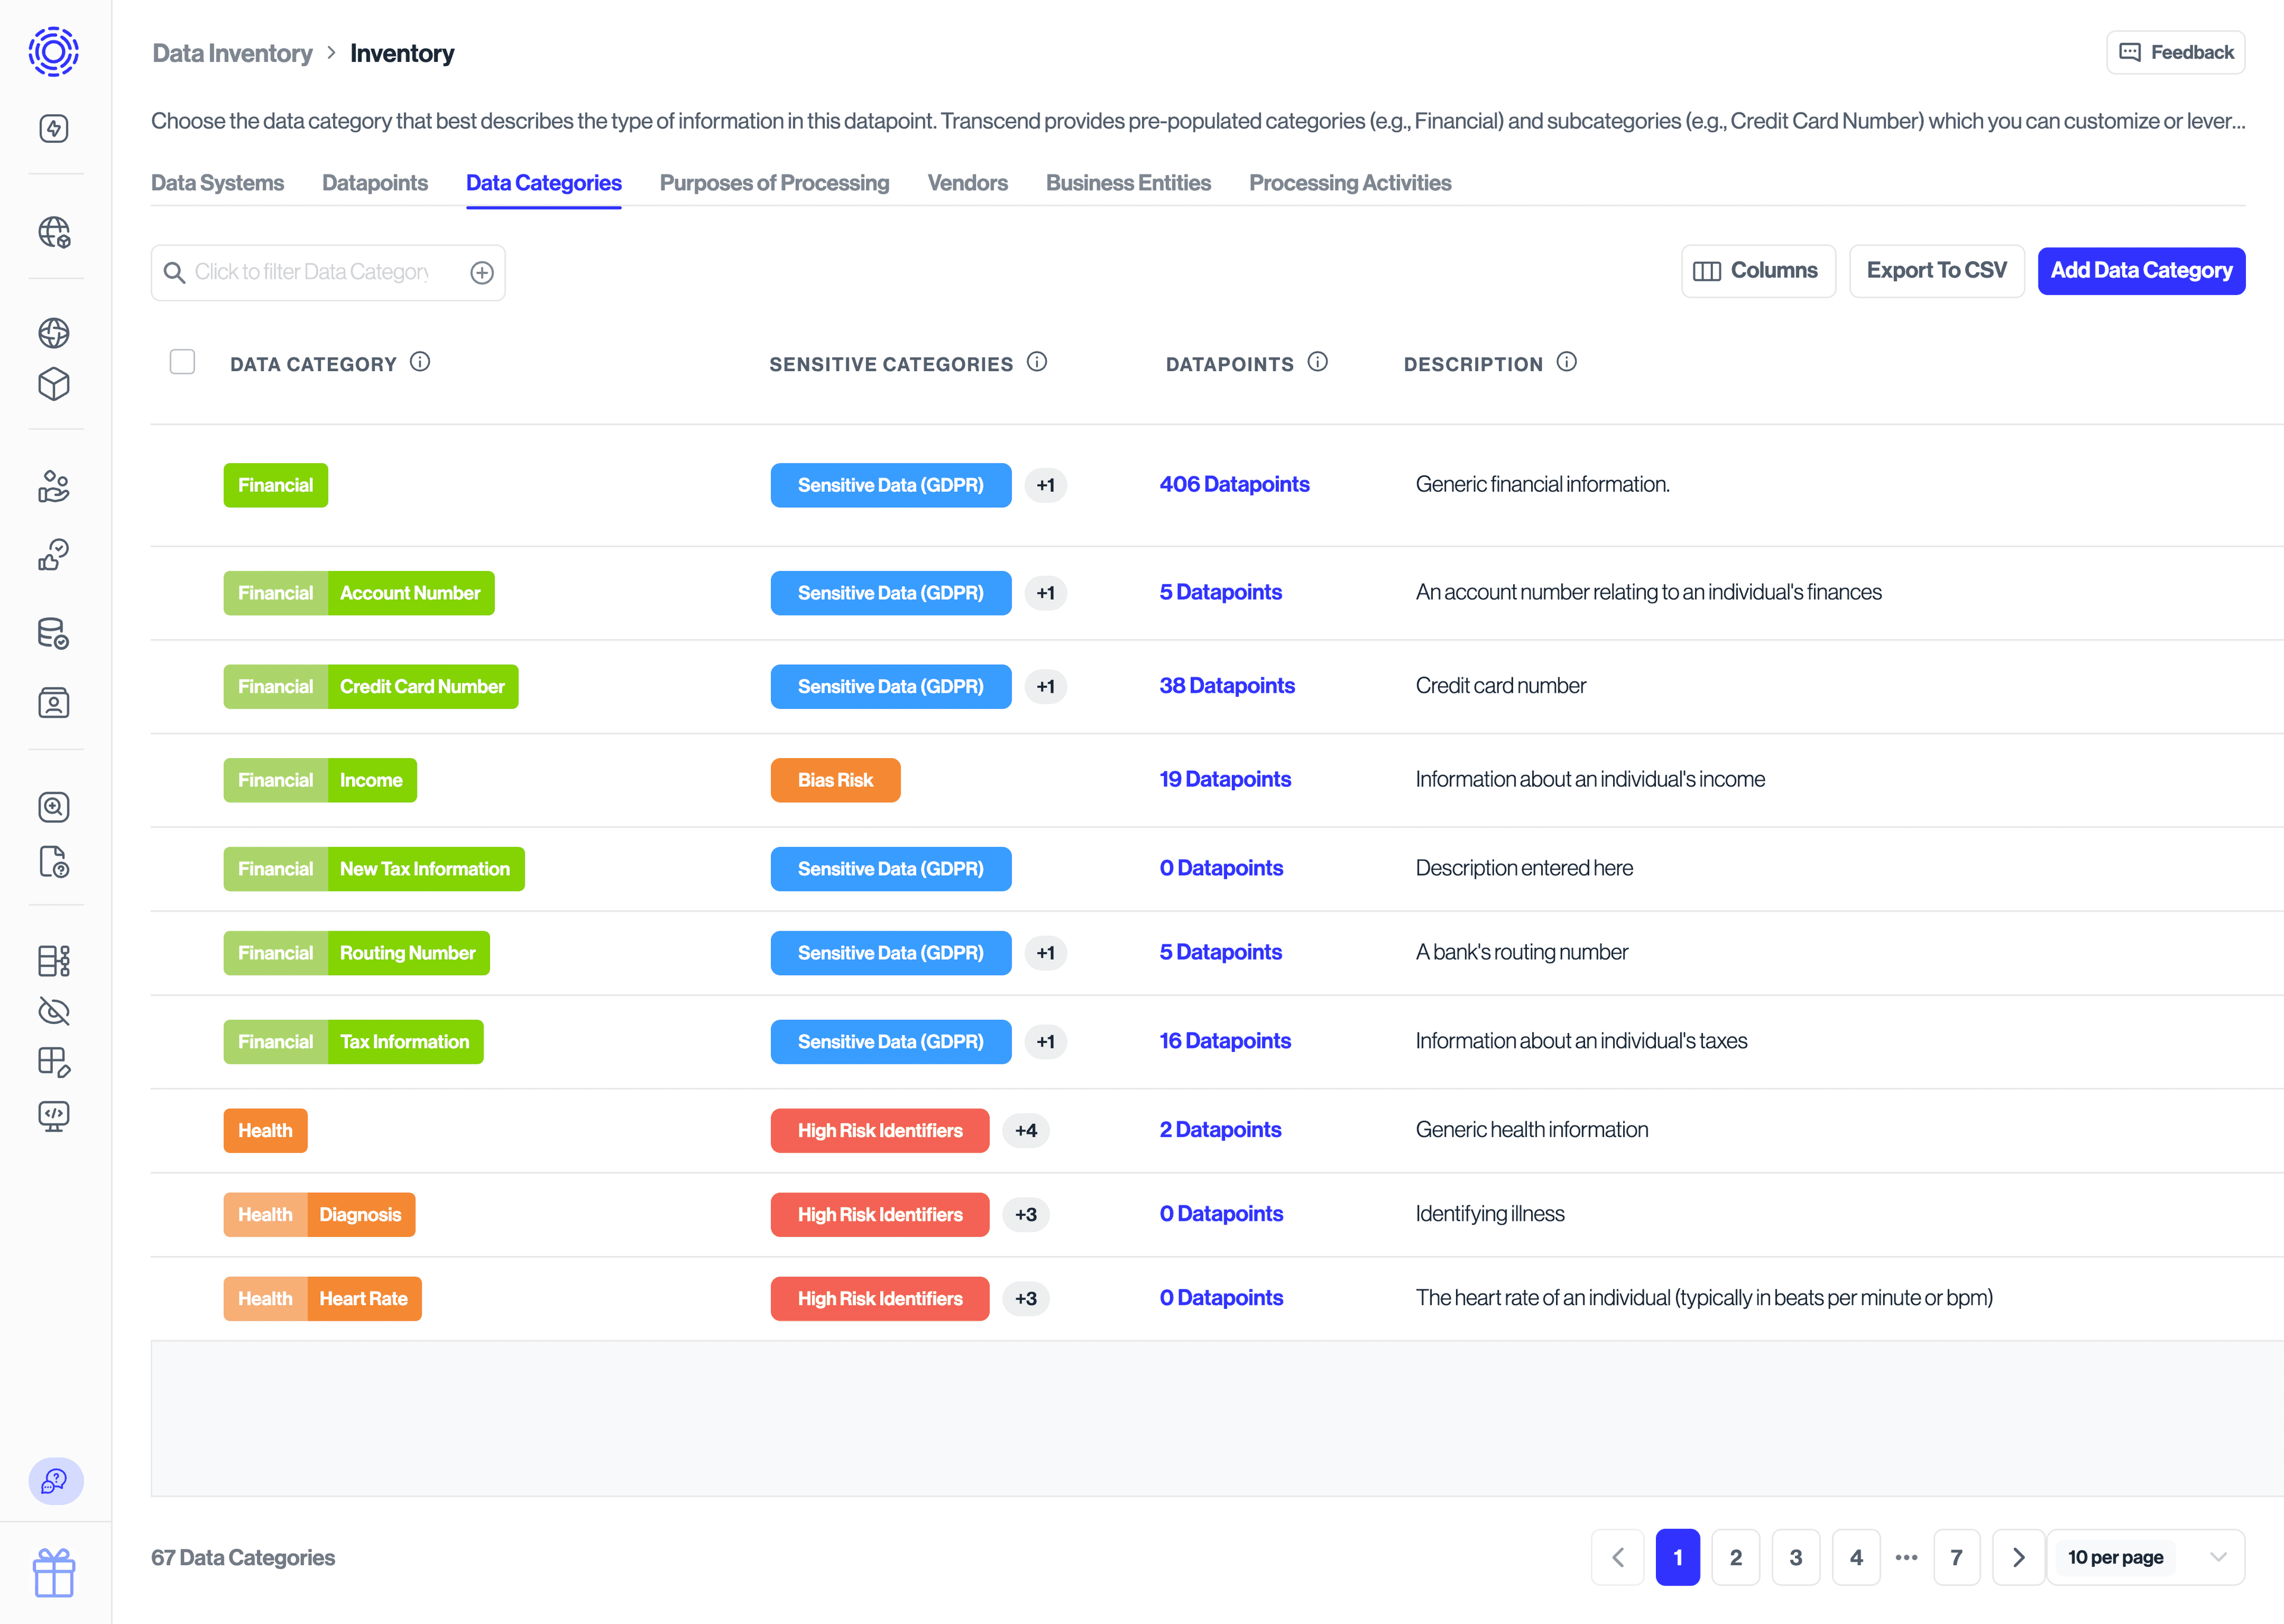Viewport: 2284px width, 1624px height.
Task: Select the magnifying glass search icon
Action: [x=55, y=807]
